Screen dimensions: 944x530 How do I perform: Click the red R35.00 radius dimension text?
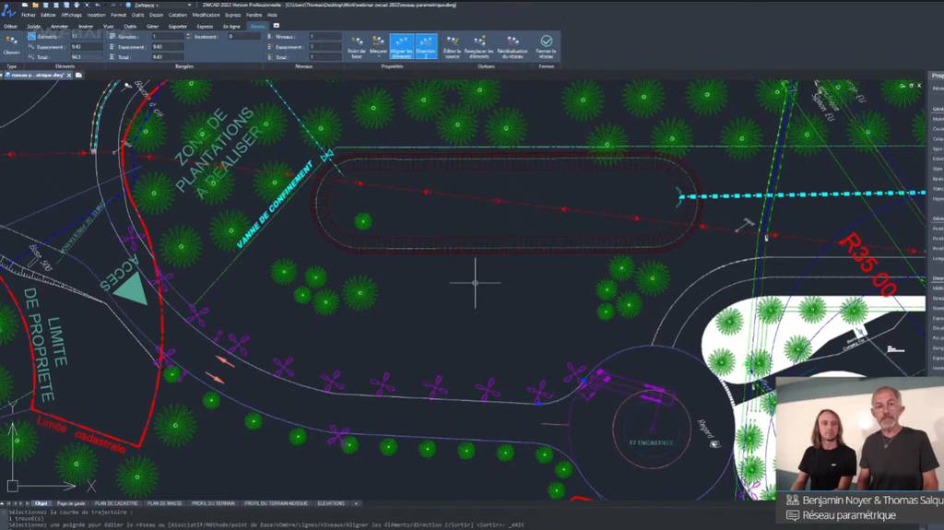[x=868, y=265]
